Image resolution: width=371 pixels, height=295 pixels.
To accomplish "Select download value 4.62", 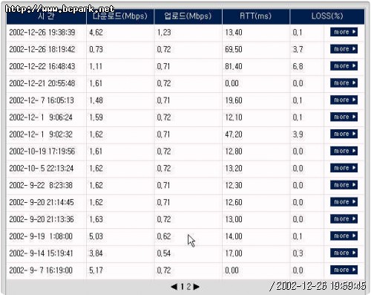I will click(x=96, y=33).
